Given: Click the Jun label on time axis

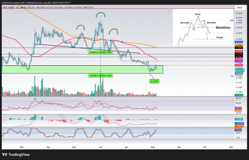Looking at the screenshot, I should 100,147.
